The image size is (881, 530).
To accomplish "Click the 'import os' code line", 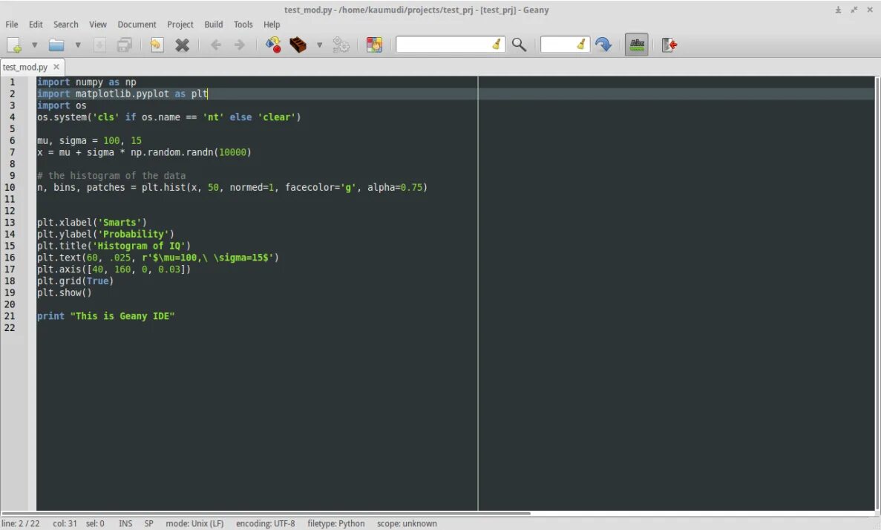I will (x=62, y=105).
